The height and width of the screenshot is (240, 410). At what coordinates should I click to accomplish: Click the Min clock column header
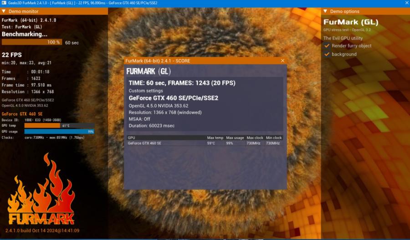tap(274, 138)
